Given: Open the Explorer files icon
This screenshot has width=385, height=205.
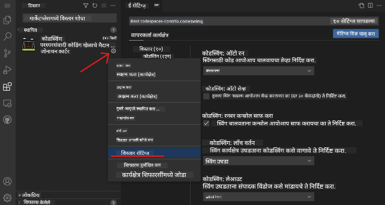Looking at the screenshot, I should pyautogui.click(x=7, y=20).
